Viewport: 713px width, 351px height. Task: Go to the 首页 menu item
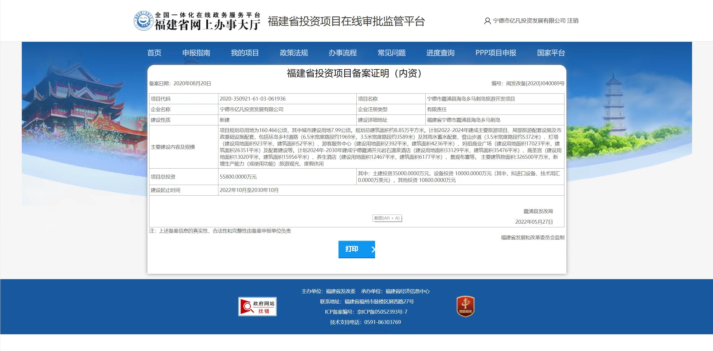(154, 53)
